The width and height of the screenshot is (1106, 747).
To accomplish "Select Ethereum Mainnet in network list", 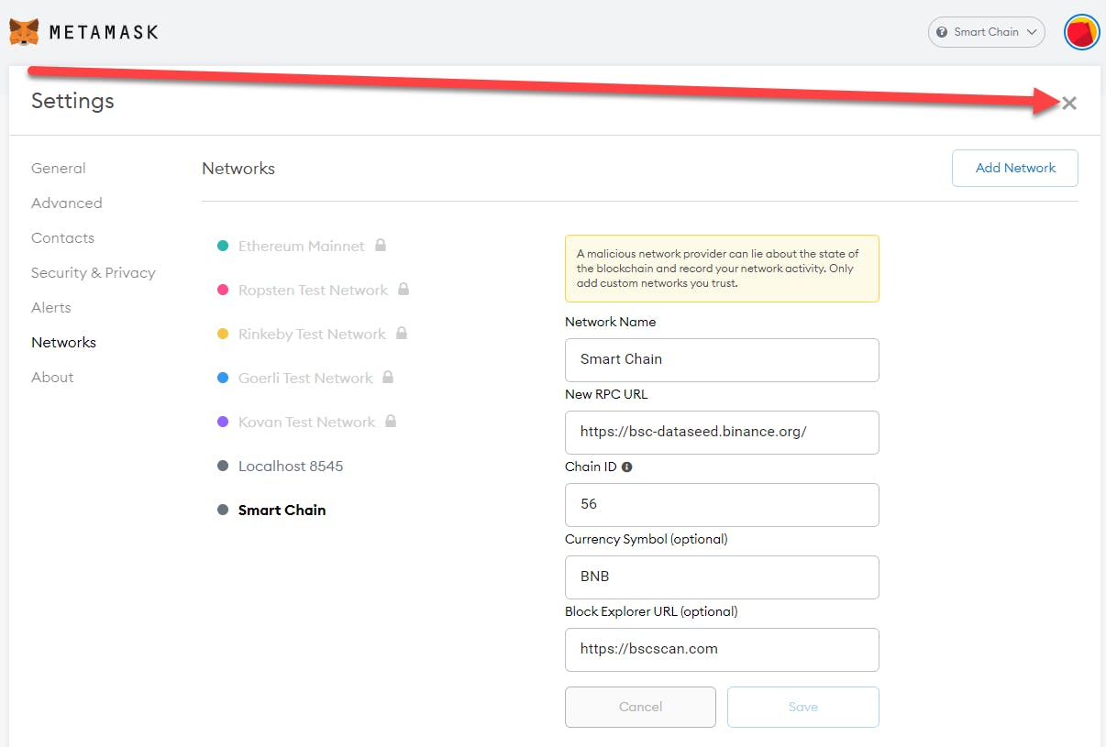I will coord(302,246).
